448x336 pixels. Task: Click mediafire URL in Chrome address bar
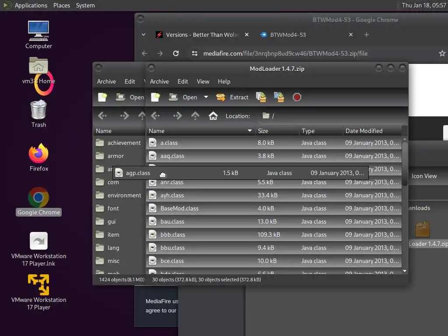[285, 53]
